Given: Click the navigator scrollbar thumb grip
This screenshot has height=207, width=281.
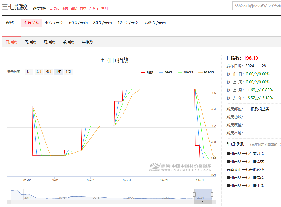Looking at the screenshot, I should pos(203,202).
